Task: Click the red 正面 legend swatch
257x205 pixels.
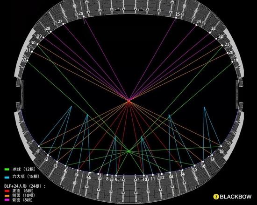Action: tap(7, 191)
